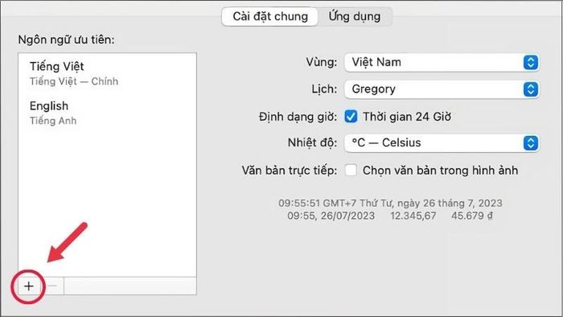Add a language with the plus button
563x317 pixels.
click(x=29, y=286)
